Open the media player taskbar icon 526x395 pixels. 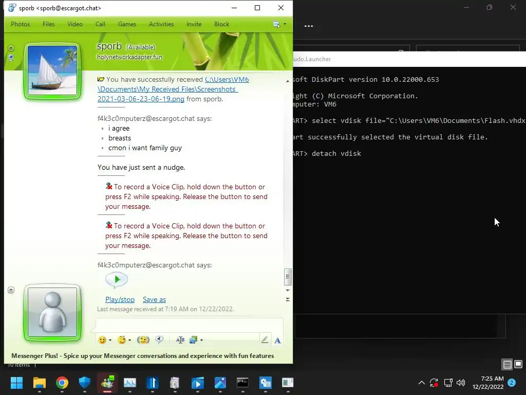198,383
